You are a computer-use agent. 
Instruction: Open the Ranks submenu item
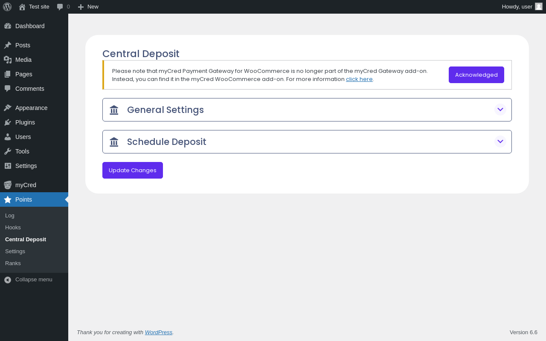(x=13, y=263)
